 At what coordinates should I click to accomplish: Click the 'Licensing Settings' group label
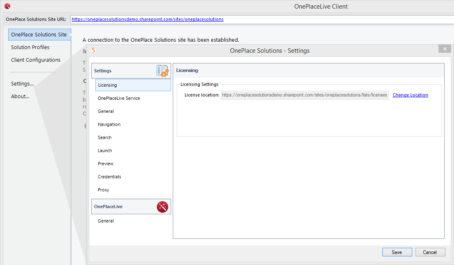pos(199,84)
